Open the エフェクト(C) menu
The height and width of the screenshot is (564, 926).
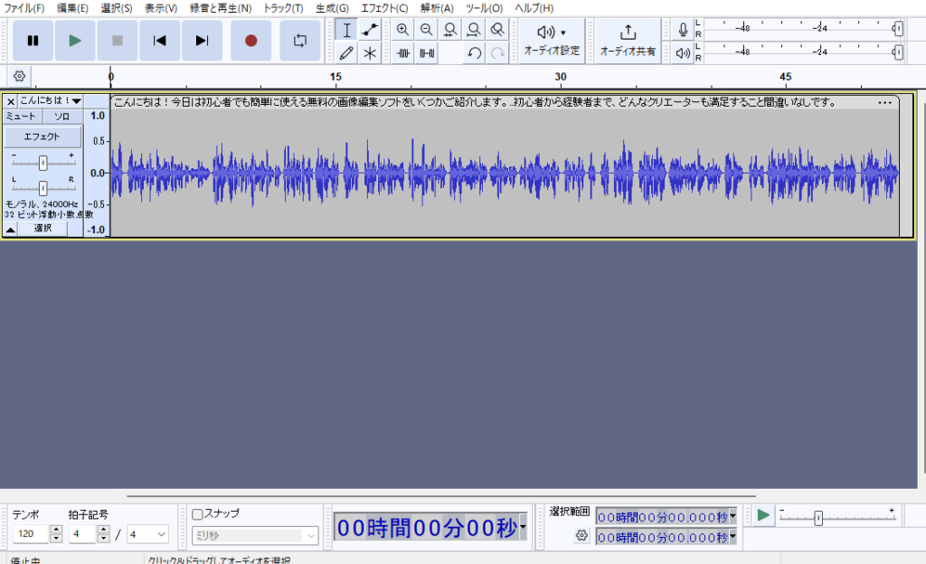384,8
